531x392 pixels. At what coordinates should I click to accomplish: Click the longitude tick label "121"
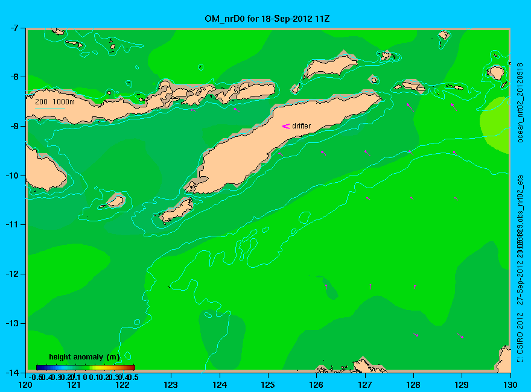74,385
